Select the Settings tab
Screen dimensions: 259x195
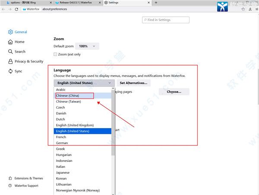click(127, 3)
